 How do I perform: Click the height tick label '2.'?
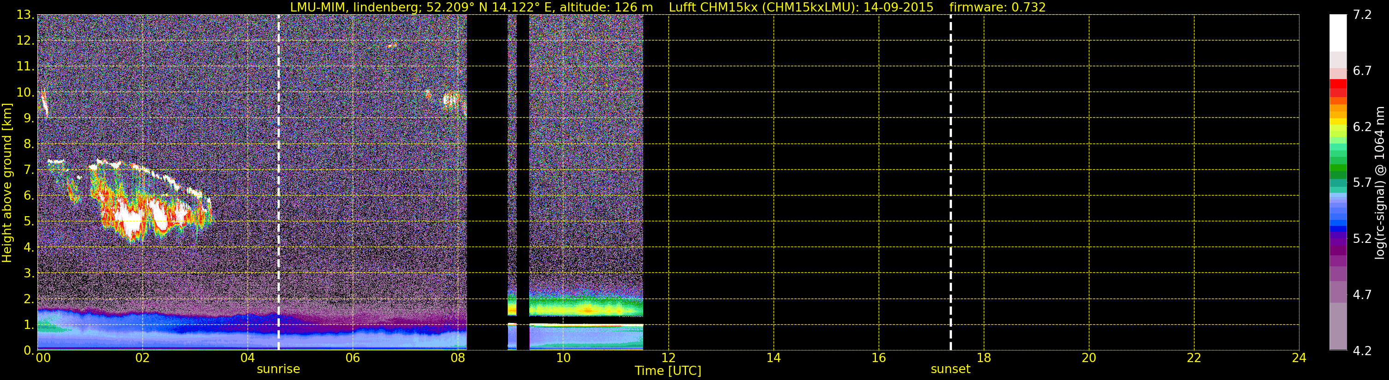pos(29,299)
